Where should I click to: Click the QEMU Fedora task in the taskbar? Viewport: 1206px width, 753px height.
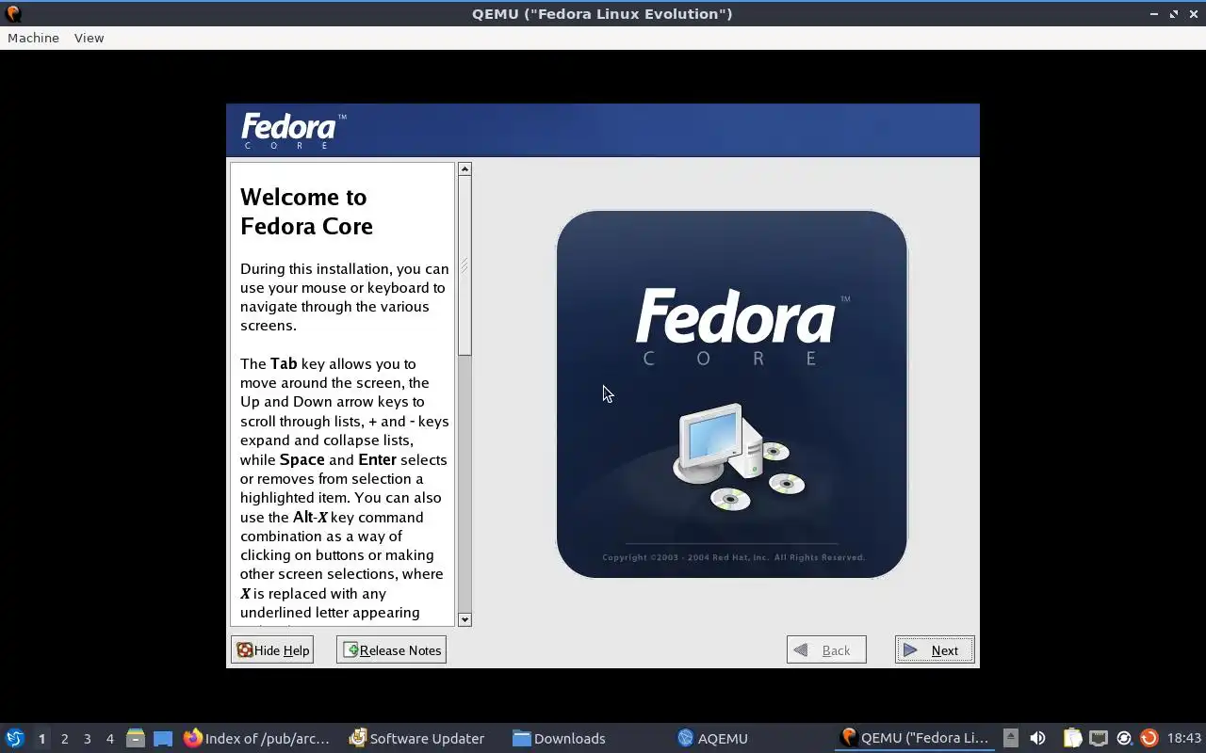(915, 739)
